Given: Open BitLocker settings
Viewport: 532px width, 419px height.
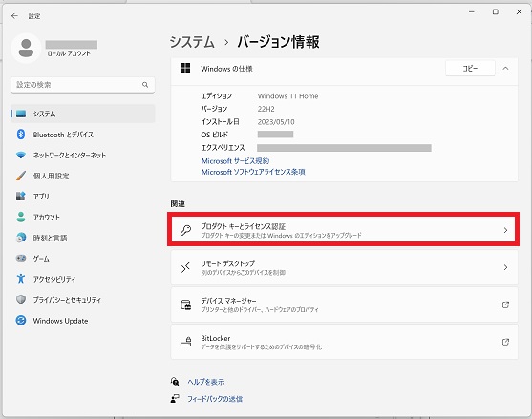Looking at the screenshot, I should (x=344, y=342).
